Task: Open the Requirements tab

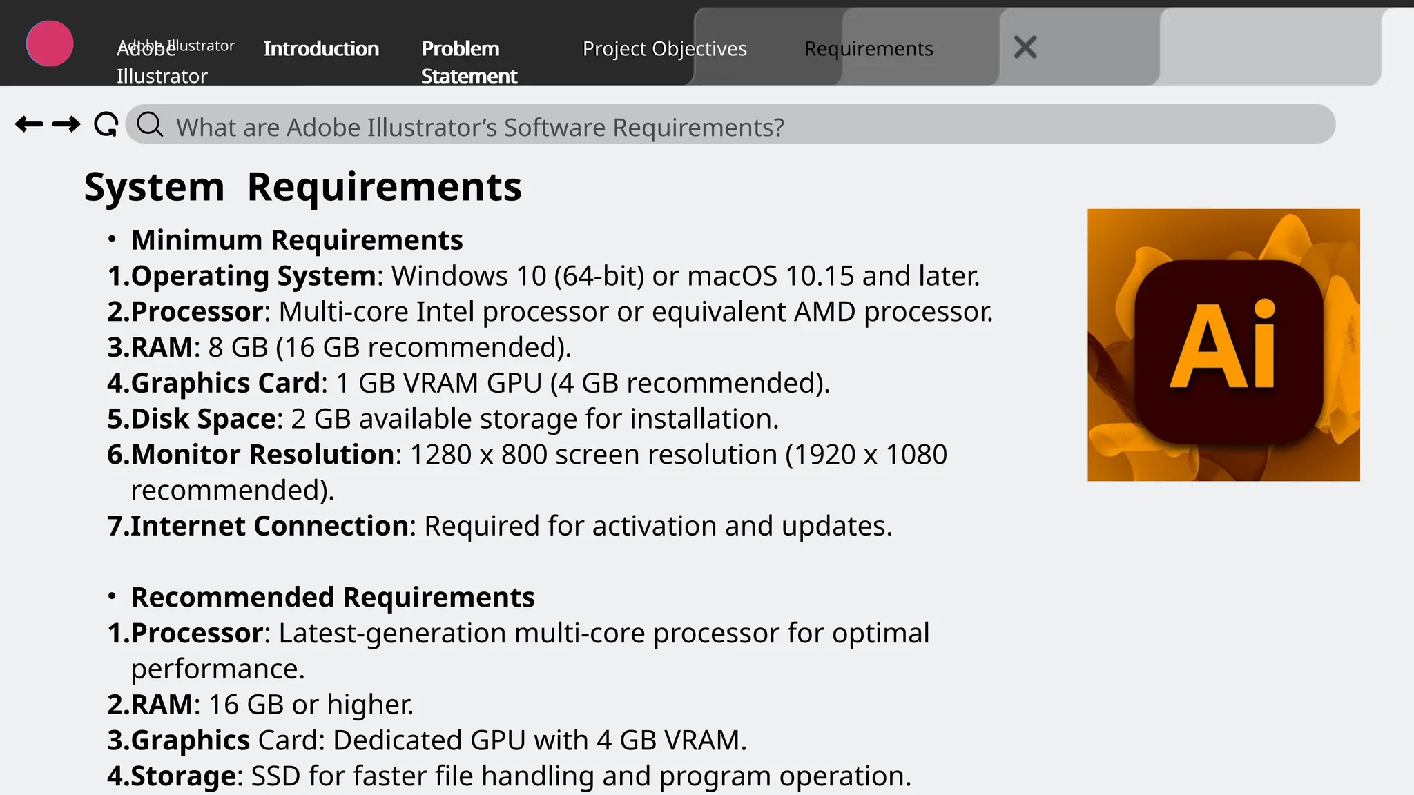Action: [x=868, y=49]
